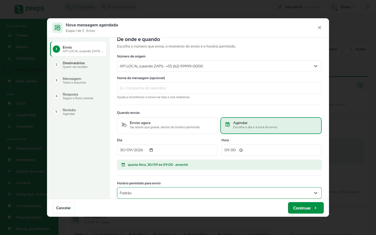Go to step 5 Revisão
This screenshot has width=376, height=235.
coord(78,112)
